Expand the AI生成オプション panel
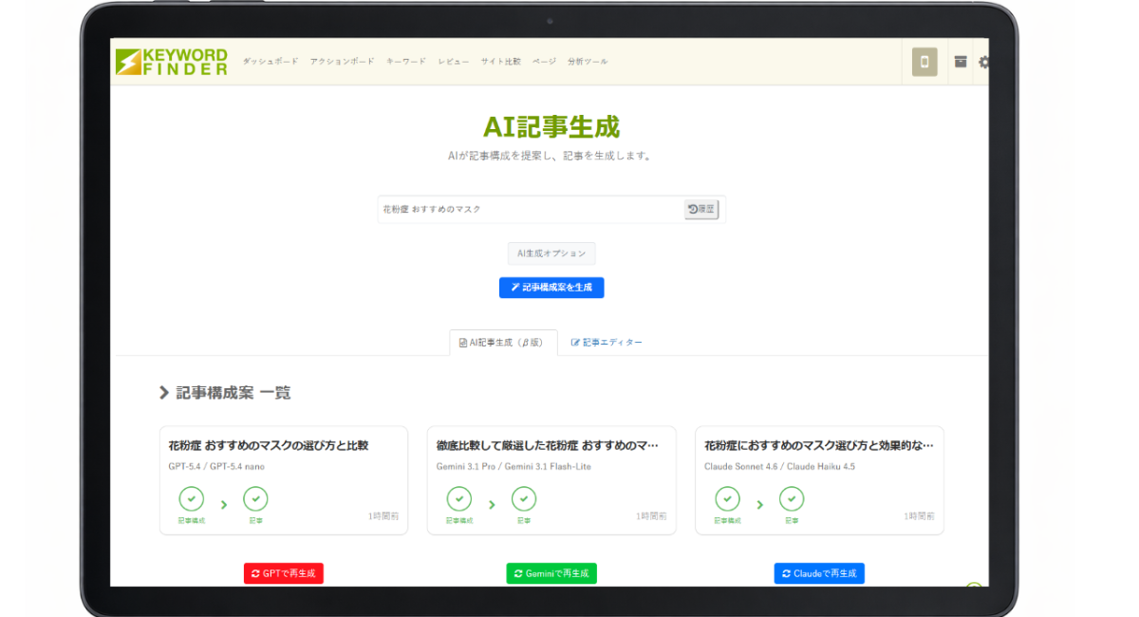Viewport: 1139px width, 617px height. click(551, 253)
